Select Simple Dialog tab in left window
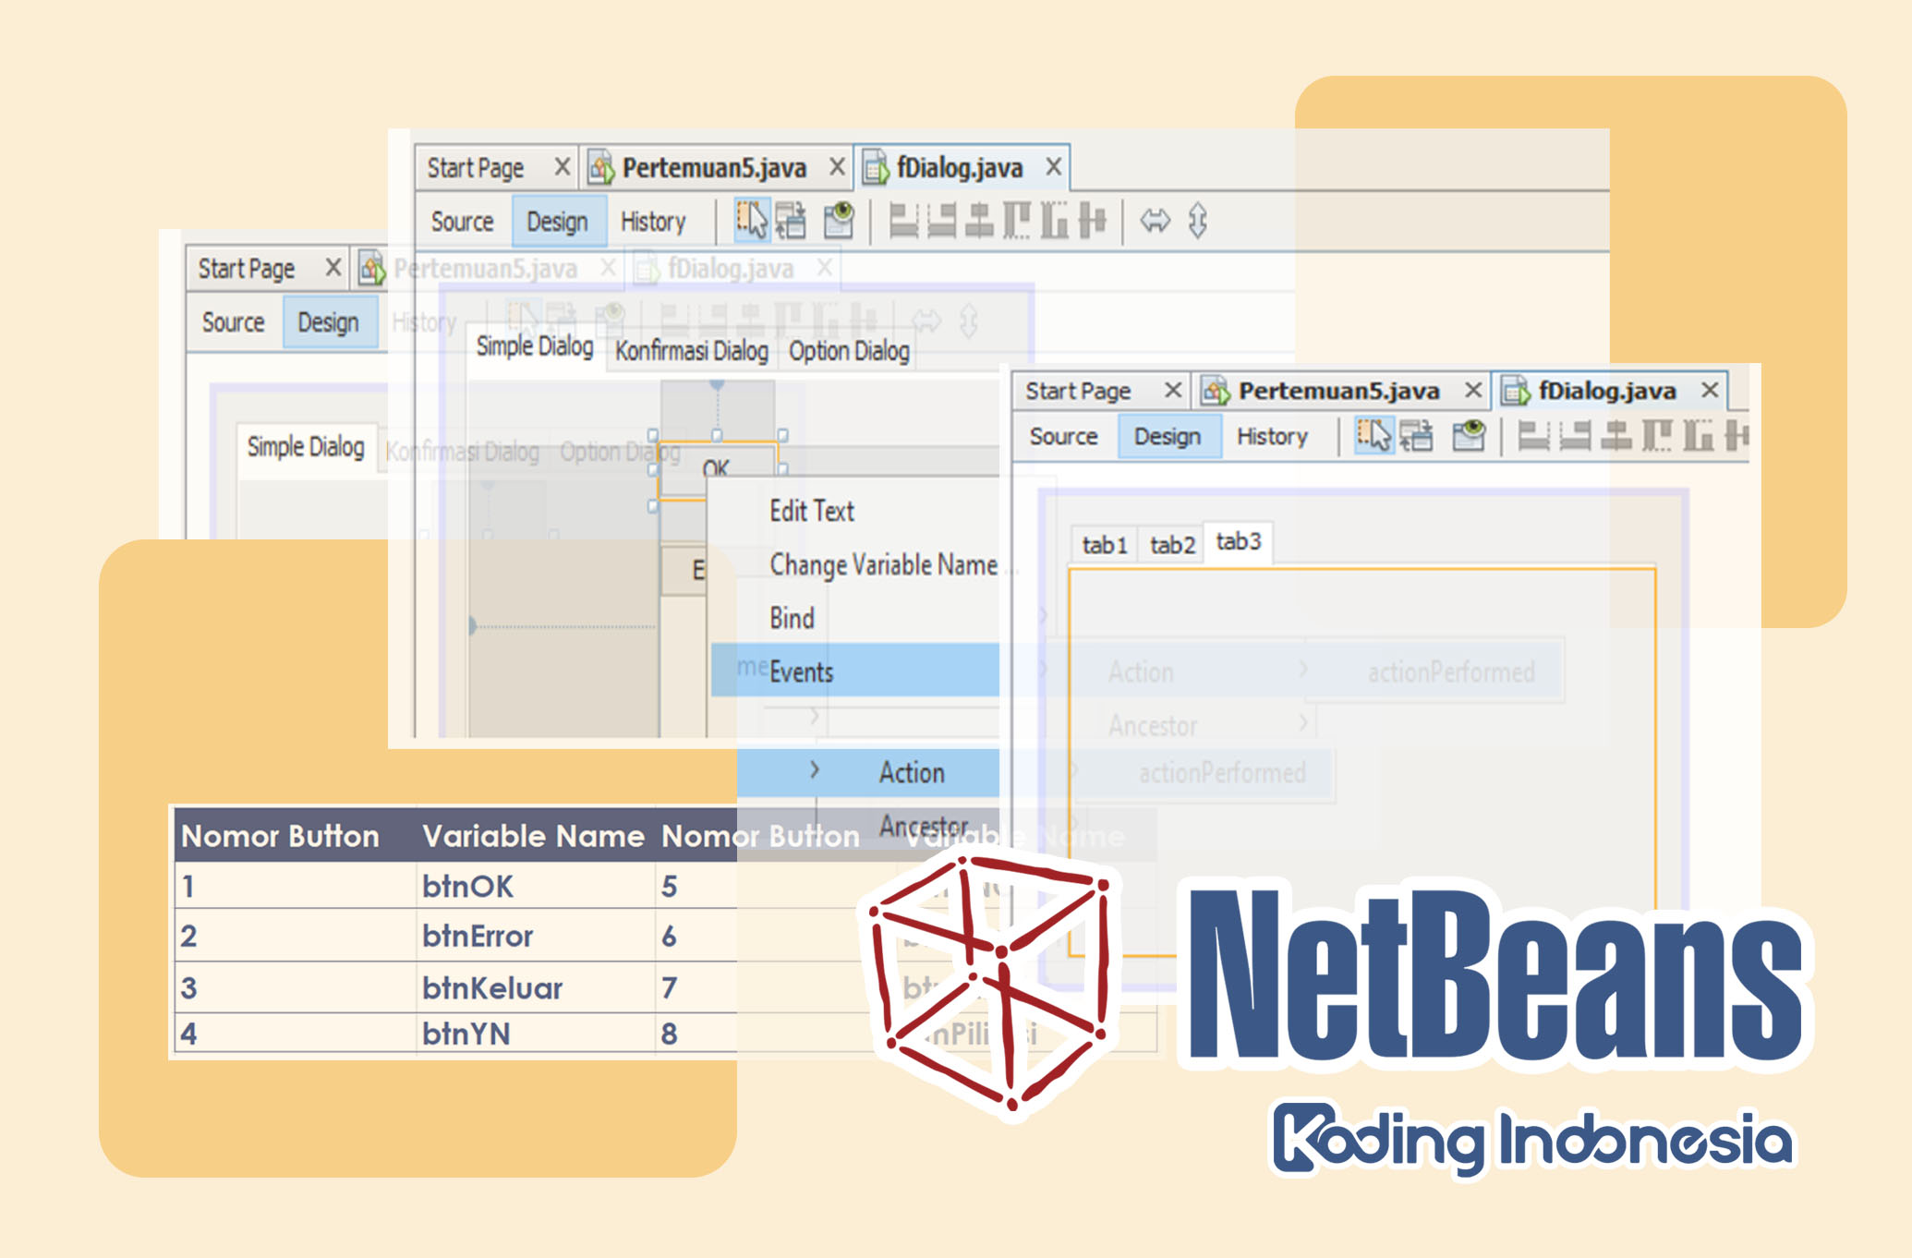 pyautogui.click(x=306, y=447)
